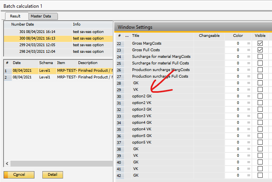Image resolution: width=272 pixels, height=182 pixels.
Task: Enable Visible for Surcharge for material MargCosts
Action: (x=260, y=57)
